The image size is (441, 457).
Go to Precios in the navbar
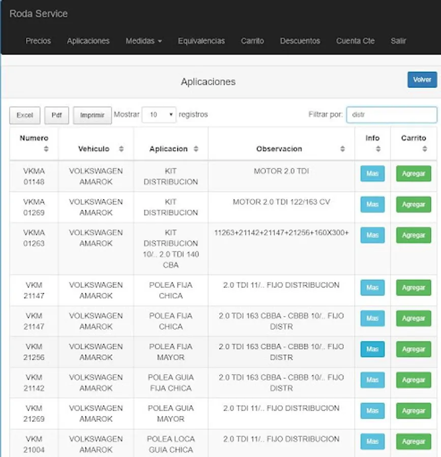point(38,41)
